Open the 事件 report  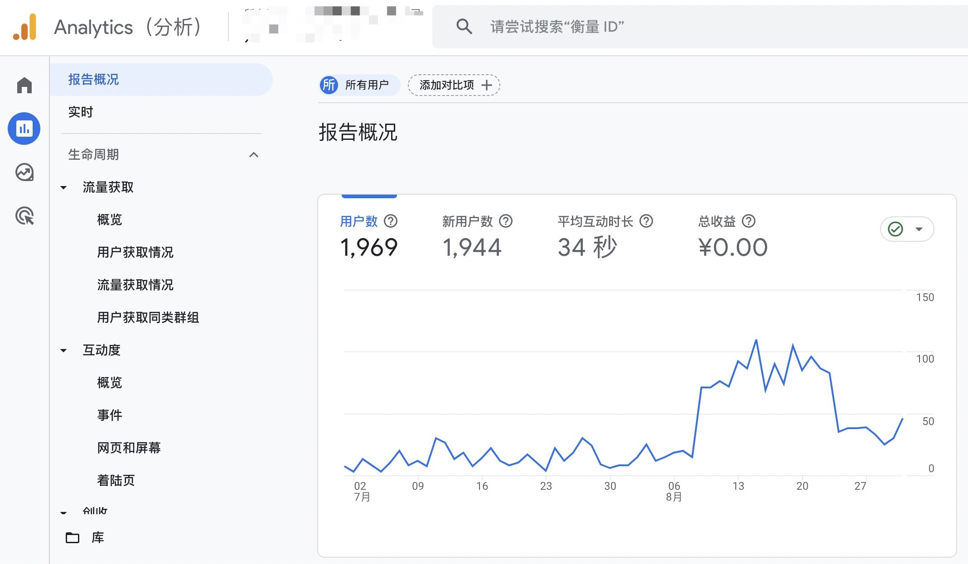coord(110,415)
